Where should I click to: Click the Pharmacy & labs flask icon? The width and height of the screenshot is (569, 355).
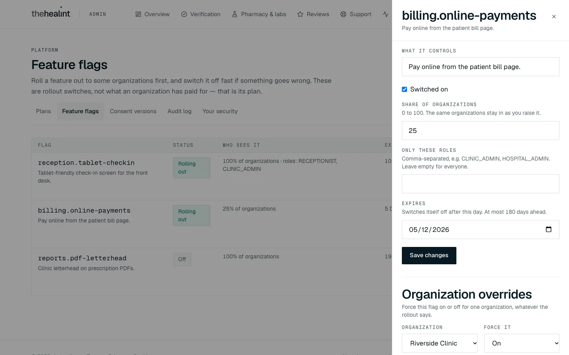coord(235,14)
